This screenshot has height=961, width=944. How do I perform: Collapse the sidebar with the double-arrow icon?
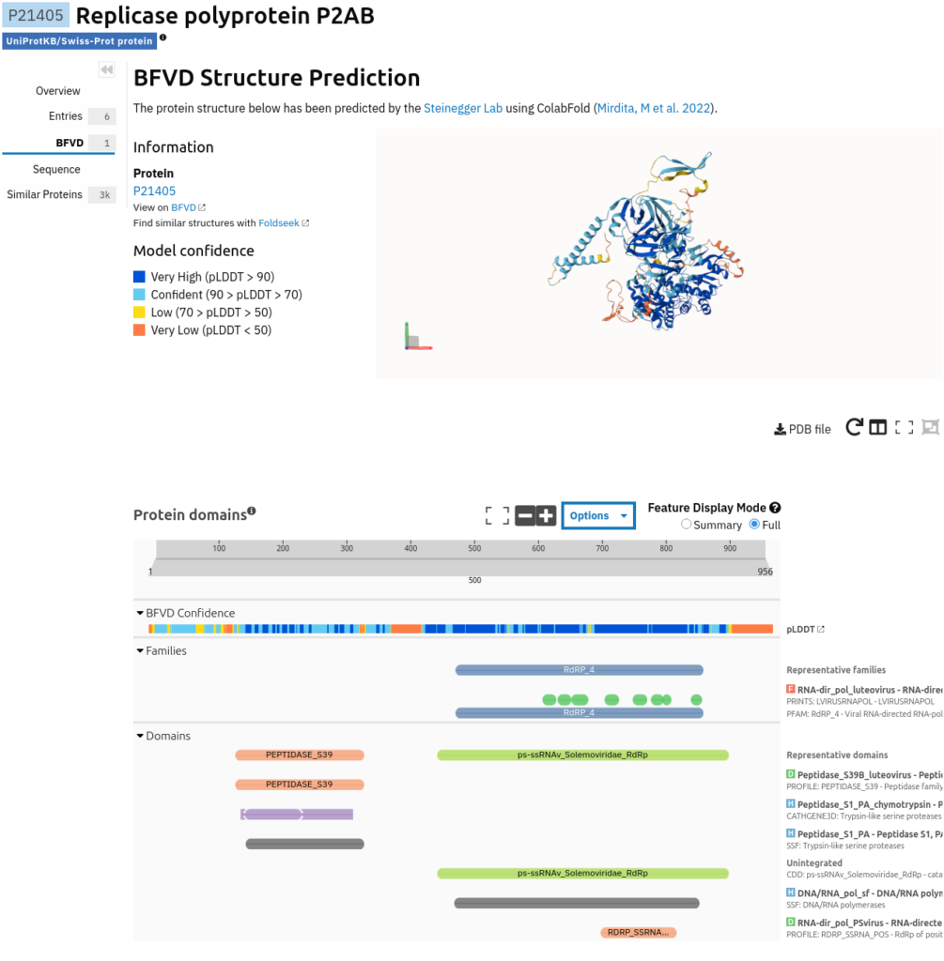[107, 69]
